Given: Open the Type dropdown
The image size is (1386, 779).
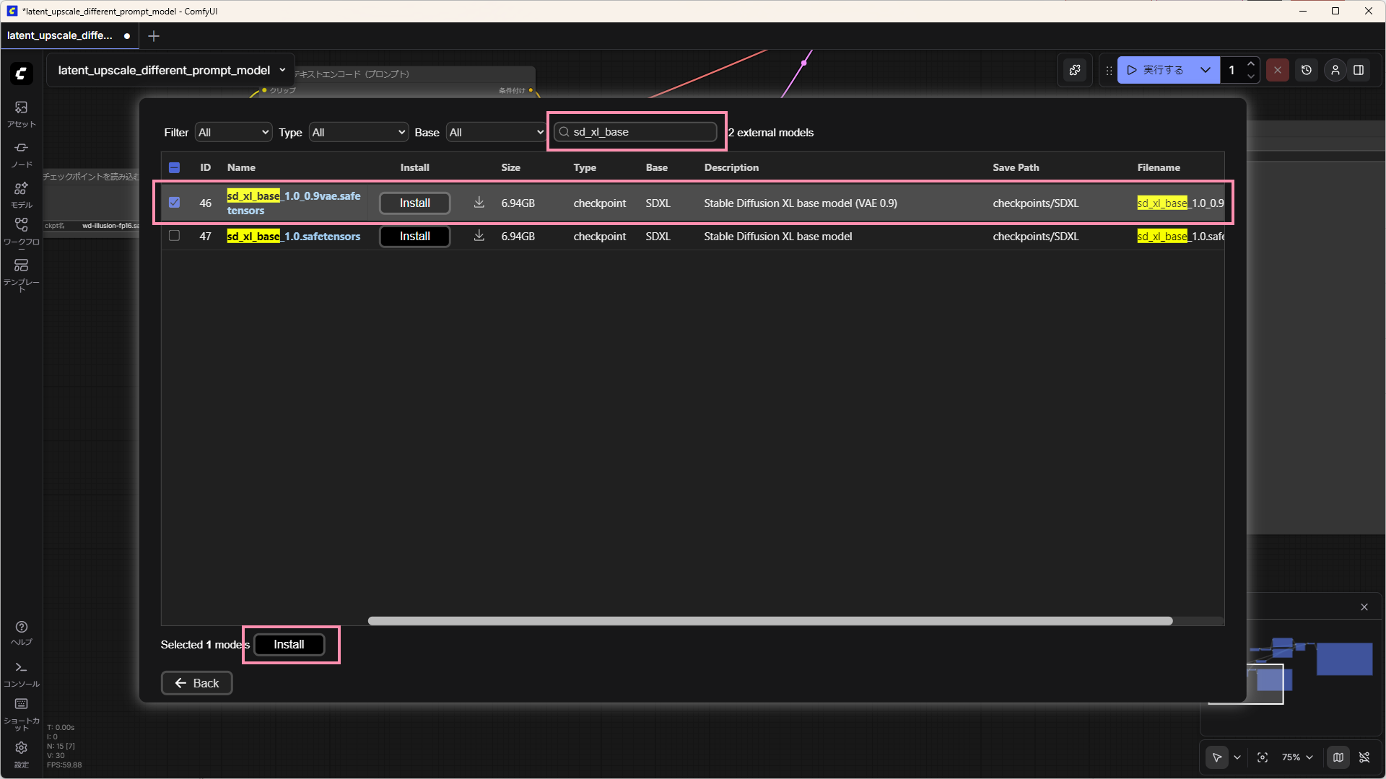Looking at the screenshot, I should (359, 133).
